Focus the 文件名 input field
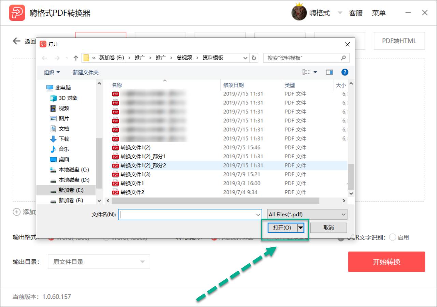Screen dimensions: 437x307 click(187, 215)
